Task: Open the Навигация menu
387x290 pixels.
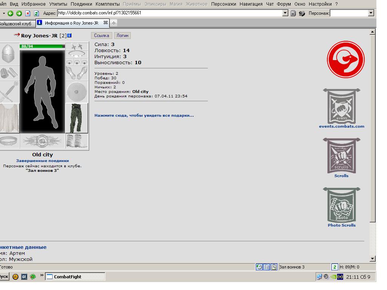Action: (251, 4)
